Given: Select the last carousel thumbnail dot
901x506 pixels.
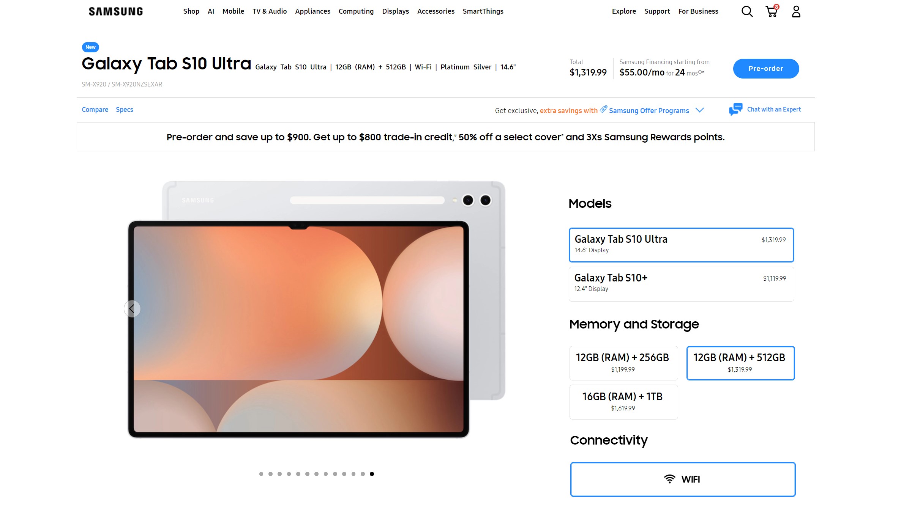Looking at the screenshot, I should pos(372,474).
